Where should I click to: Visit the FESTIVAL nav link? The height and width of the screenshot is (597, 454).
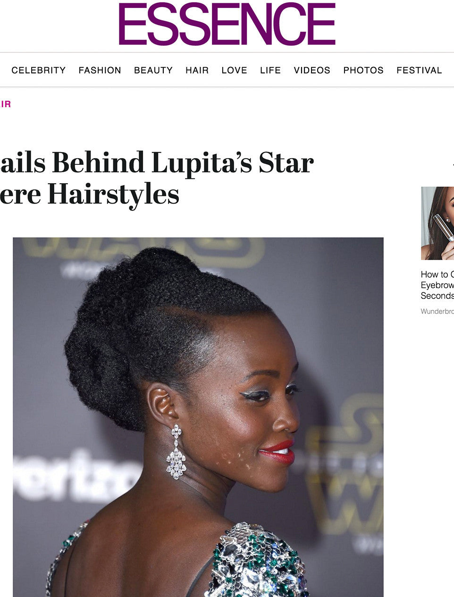(419, 70)
